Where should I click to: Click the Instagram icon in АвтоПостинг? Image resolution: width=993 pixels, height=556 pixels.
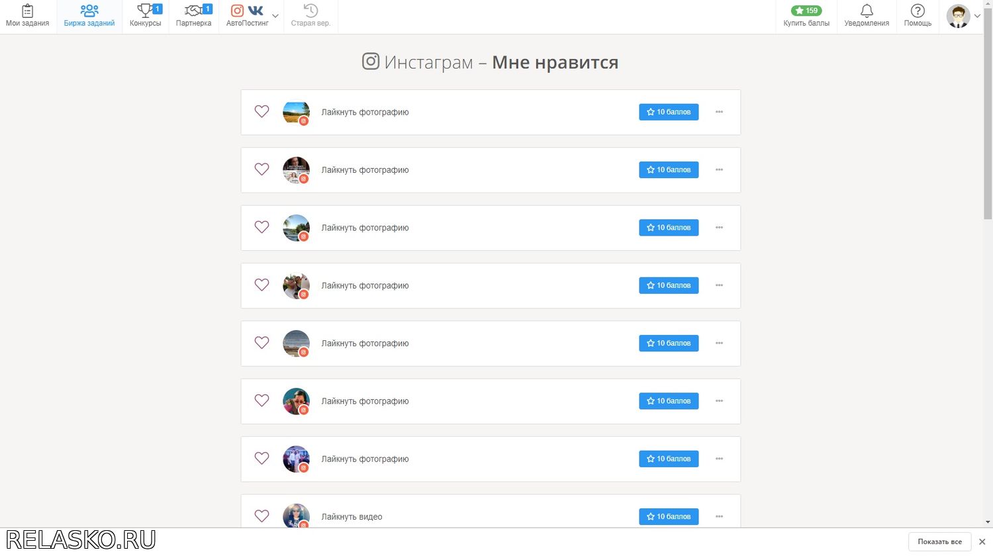pos(237,11)
